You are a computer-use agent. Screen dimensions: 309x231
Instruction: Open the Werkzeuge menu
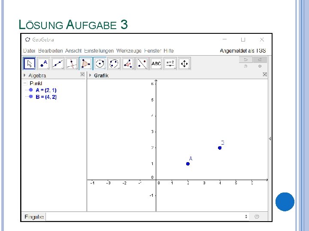129,50
